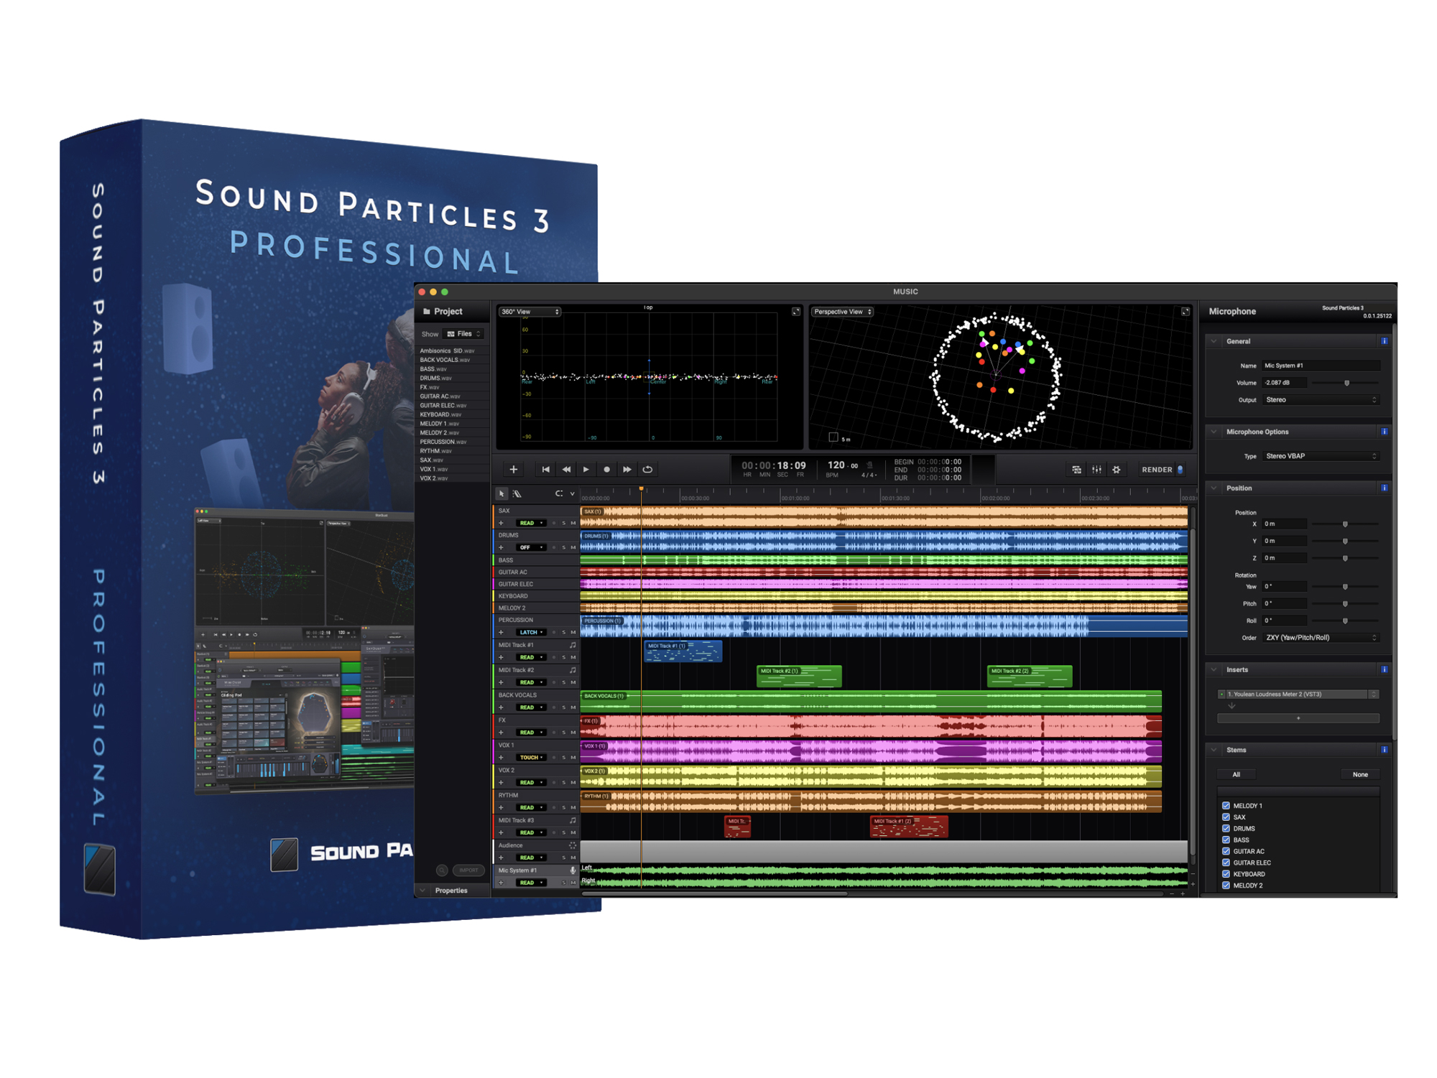The height and width of the screenshot is (1078, 1437).
Task: Solo the SAX track with its S button
Action: (563, 523)
